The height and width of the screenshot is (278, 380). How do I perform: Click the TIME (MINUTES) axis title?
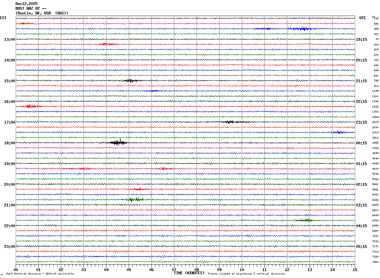(189, 273)
